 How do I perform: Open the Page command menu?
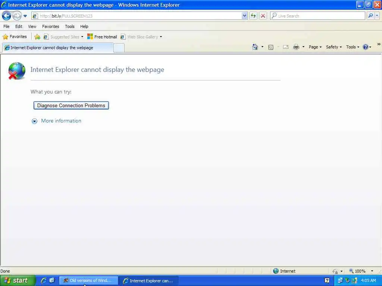point(315,47)
